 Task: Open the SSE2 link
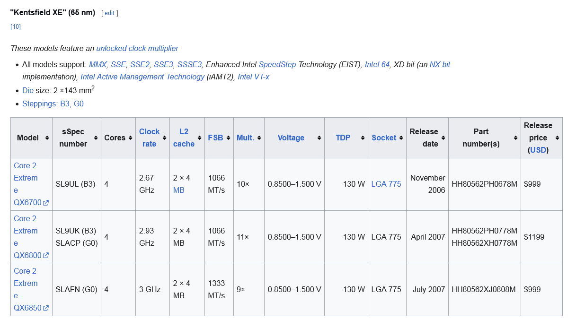[x=140, y=64]
